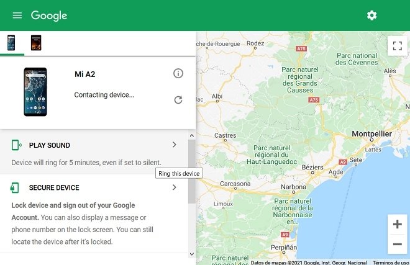The image size is (410, 265).
Task: Expand the Secure Device chevron
Action: [x=175, y=187]
